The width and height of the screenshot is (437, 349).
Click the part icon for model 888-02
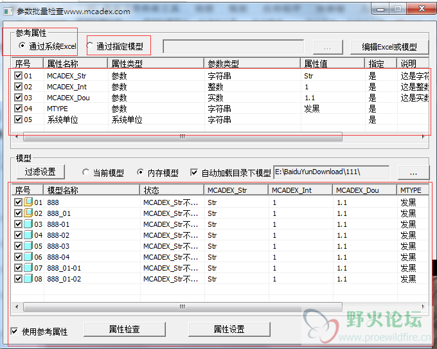[x=28, y=235]
